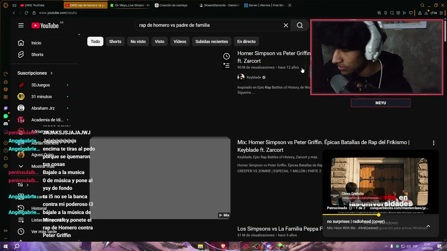The height and width of the screenshot is (251, 447).
Task: Add Homer Simpson video to the queue
Action: point(227,65)
